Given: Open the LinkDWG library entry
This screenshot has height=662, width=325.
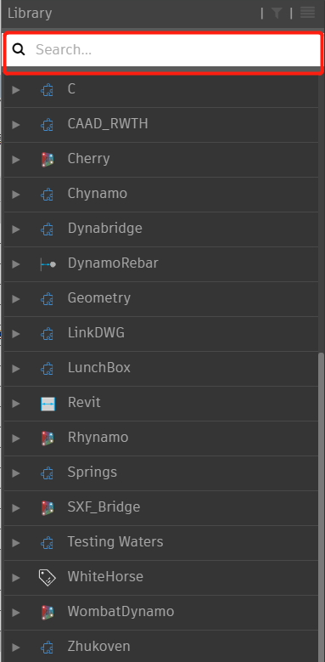Looking at the screenshot, I should click(161, 333).
